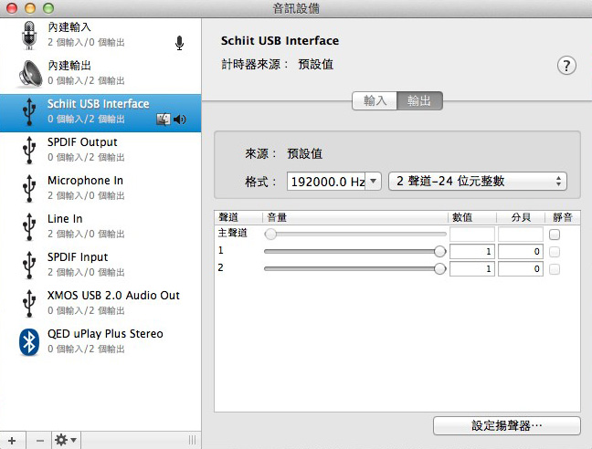Click the Schiit USB Interface USB icon
Screen dimensions: 592x449
click(x=29, y=112)
